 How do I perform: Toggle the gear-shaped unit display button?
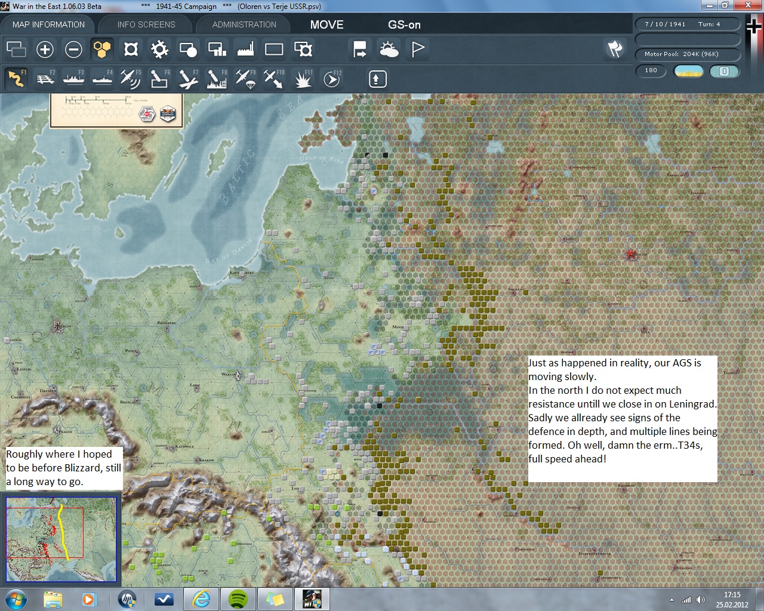point(159,50)
